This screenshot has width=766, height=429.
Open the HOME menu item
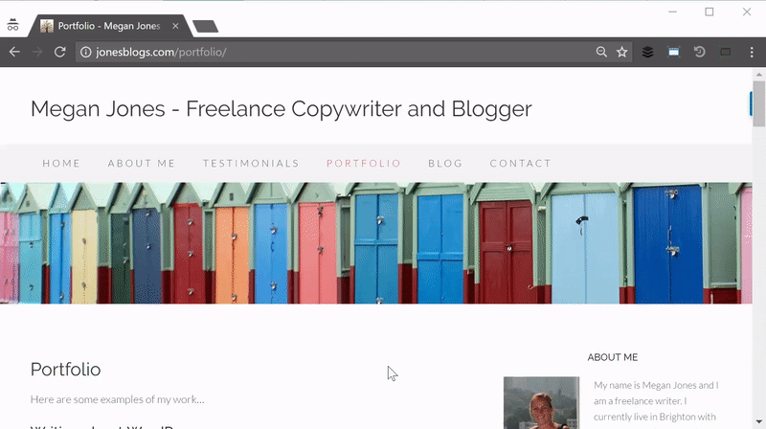click(x=61, y=163)
